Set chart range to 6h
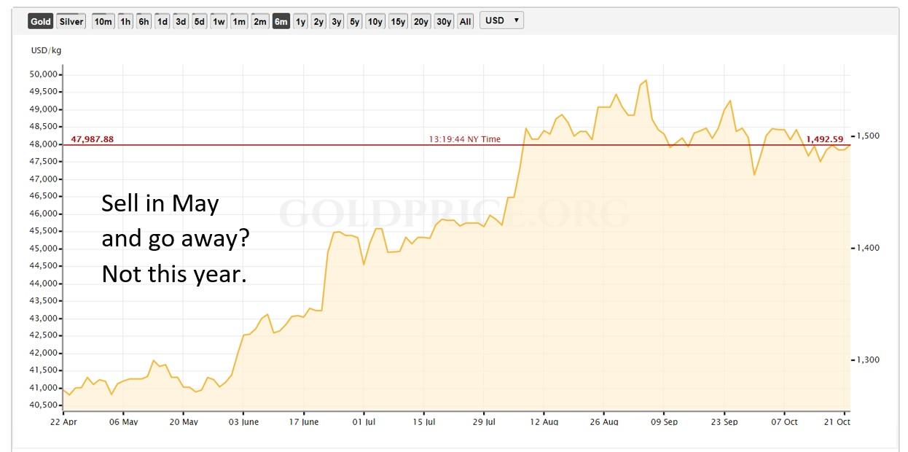Viewport: 908px width, 452px height. pos(144,21)
